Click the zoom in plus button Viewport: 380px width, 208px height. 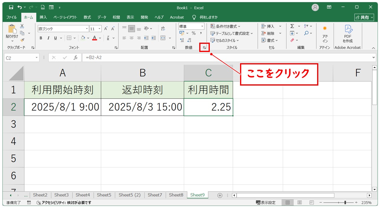click(x=356, y=203)
